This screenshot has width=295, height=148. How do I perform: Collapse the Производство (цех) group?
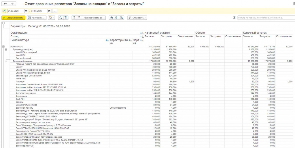coord(6,49)
